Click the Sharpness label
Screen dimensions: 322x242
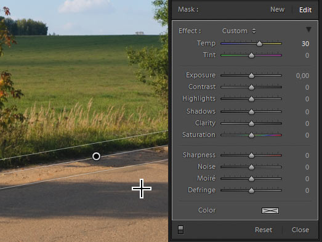click(199, 155)
